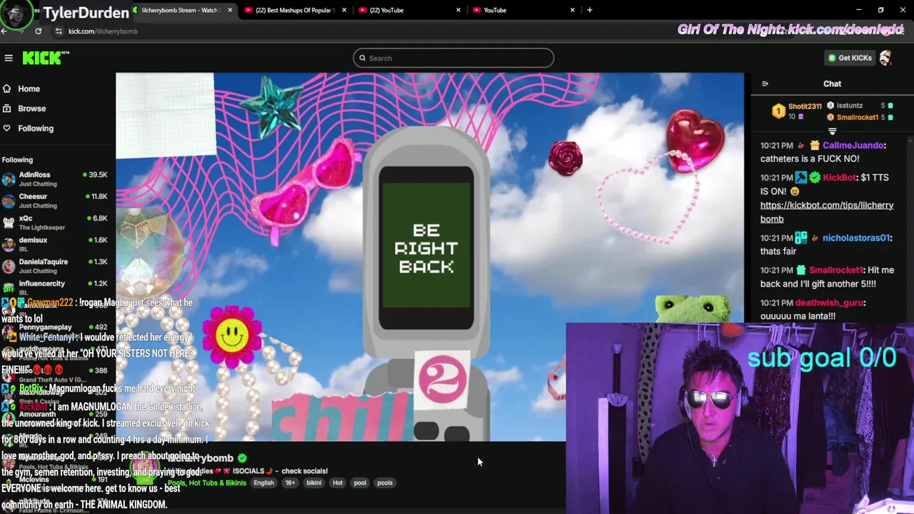
Task: Open the hamburger sidebar menu
Action: [x=9, y=58]
